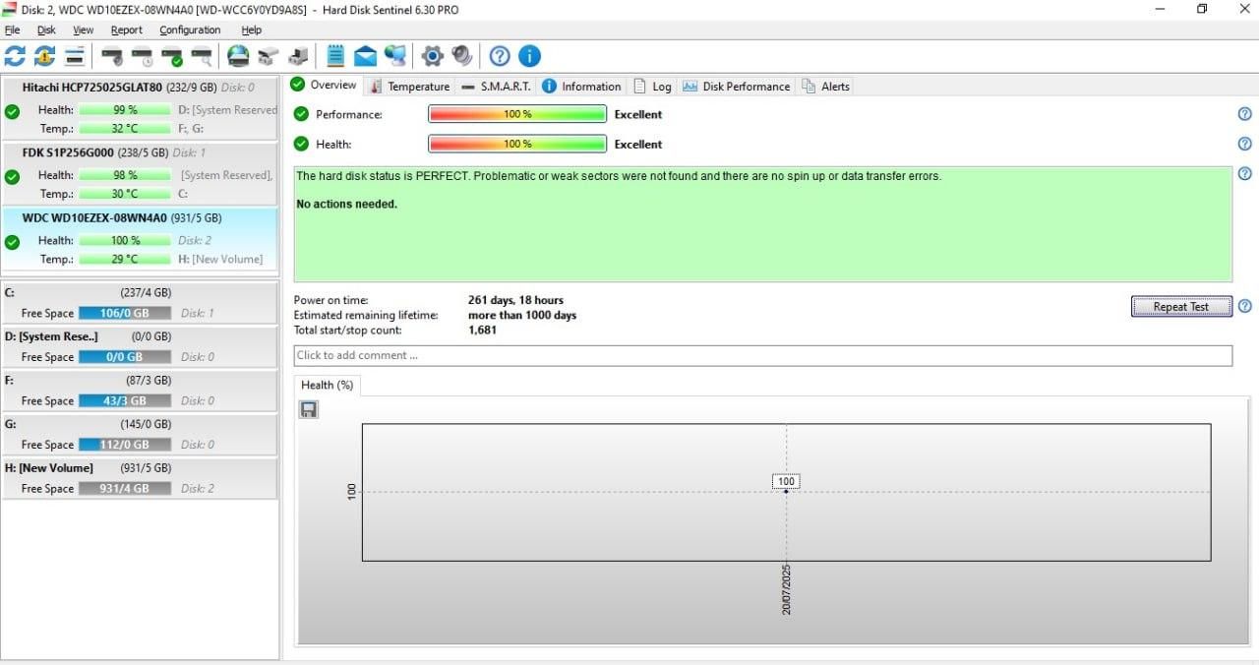Open the Log tab
Image resolution: width=1259 pixels, height=665 pixels.
(652, 87)
